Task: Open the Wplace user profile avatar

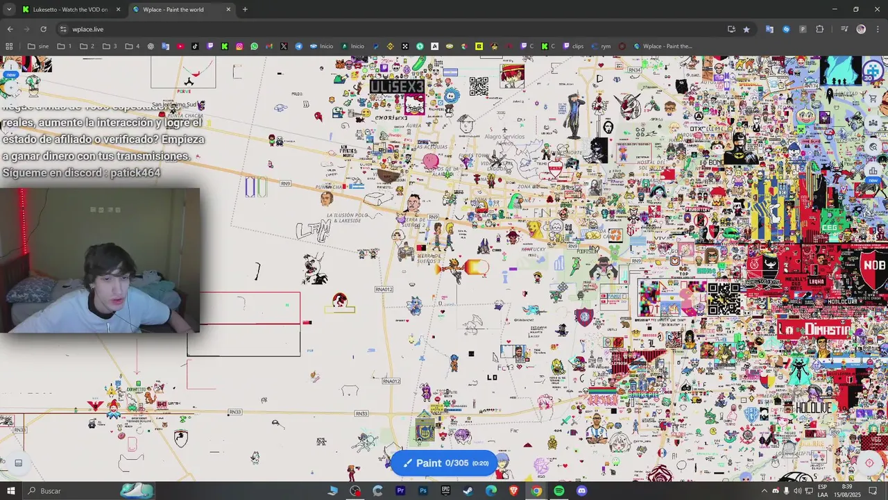Action: point(872,72)
